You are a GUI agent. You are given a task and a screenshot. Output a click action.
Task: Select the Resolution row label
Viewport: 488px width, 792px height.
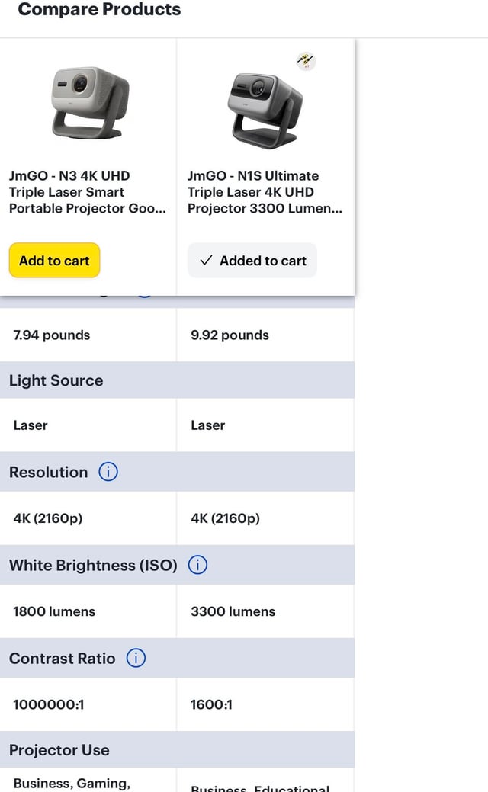tap(49, 472)
